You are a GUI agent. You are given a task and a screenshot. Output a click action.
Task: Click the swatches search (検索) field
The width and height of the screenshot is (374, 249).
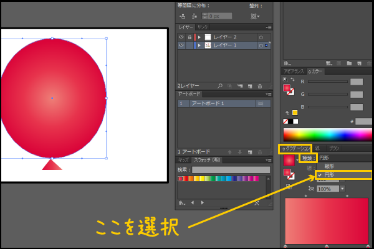coord(231,169)
